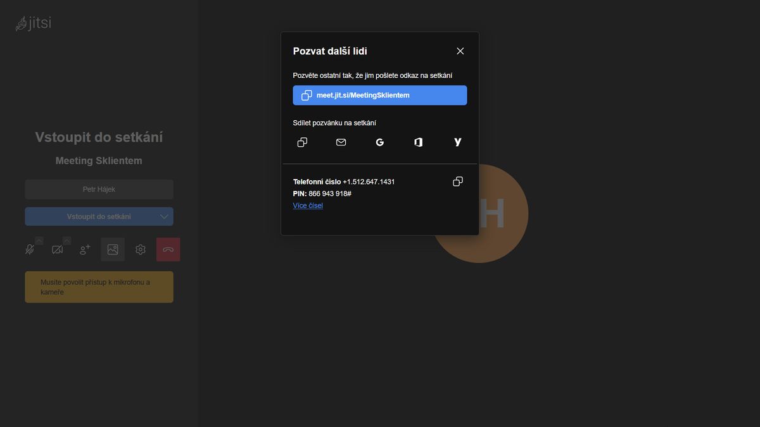Open join options dropdown arrow

[164, 216]
